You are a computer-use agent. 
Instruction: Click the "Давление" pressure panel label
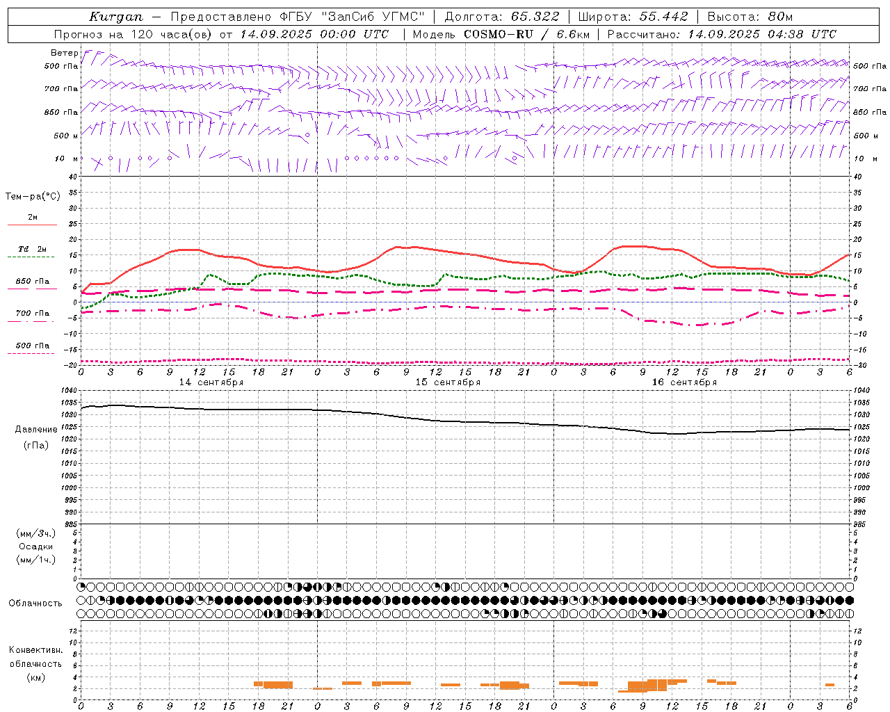click(36, 430)
